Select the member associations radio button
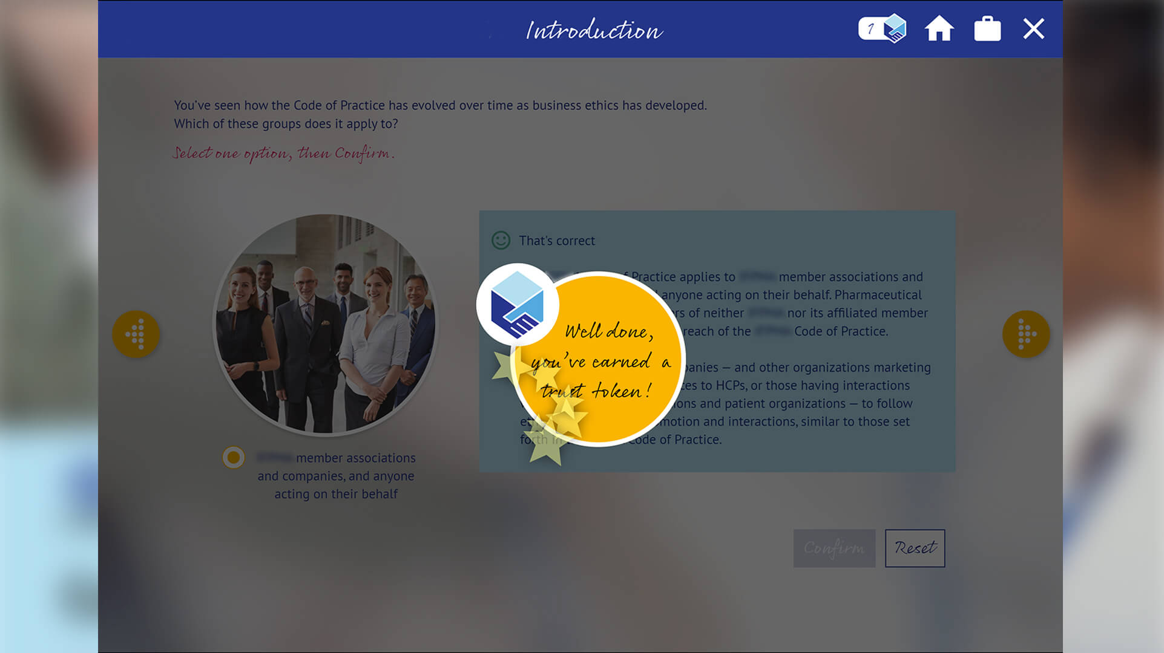This screenshot has height=653, width=1164. [x=233, y=457]
